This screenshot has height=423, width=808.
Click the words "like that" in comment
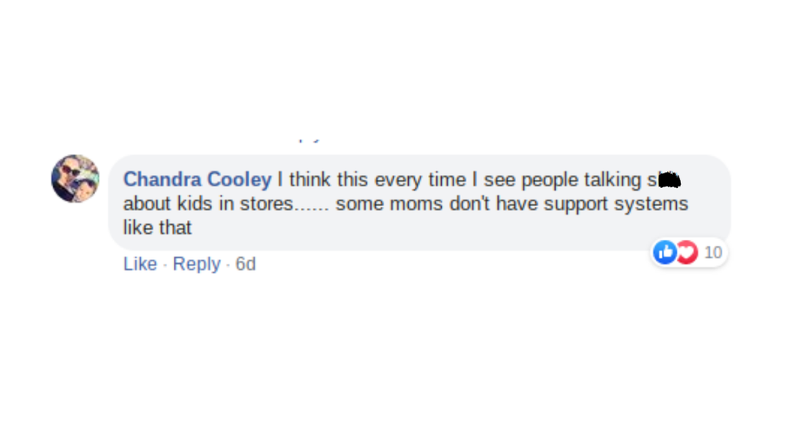(x=157, y=228)
